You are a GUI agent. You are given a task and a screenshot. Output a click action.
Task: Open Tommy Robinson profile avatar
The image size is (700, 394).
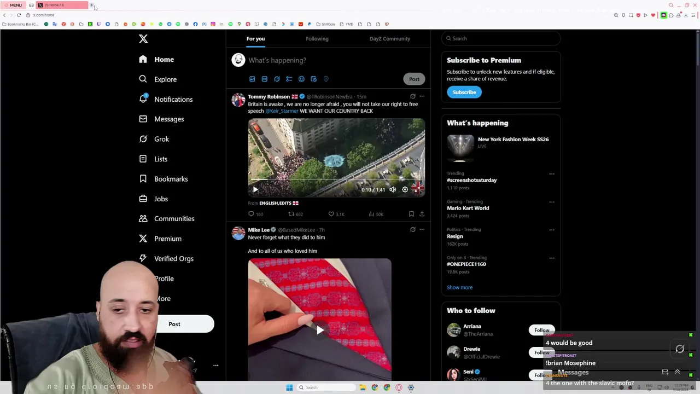(238, 100)
